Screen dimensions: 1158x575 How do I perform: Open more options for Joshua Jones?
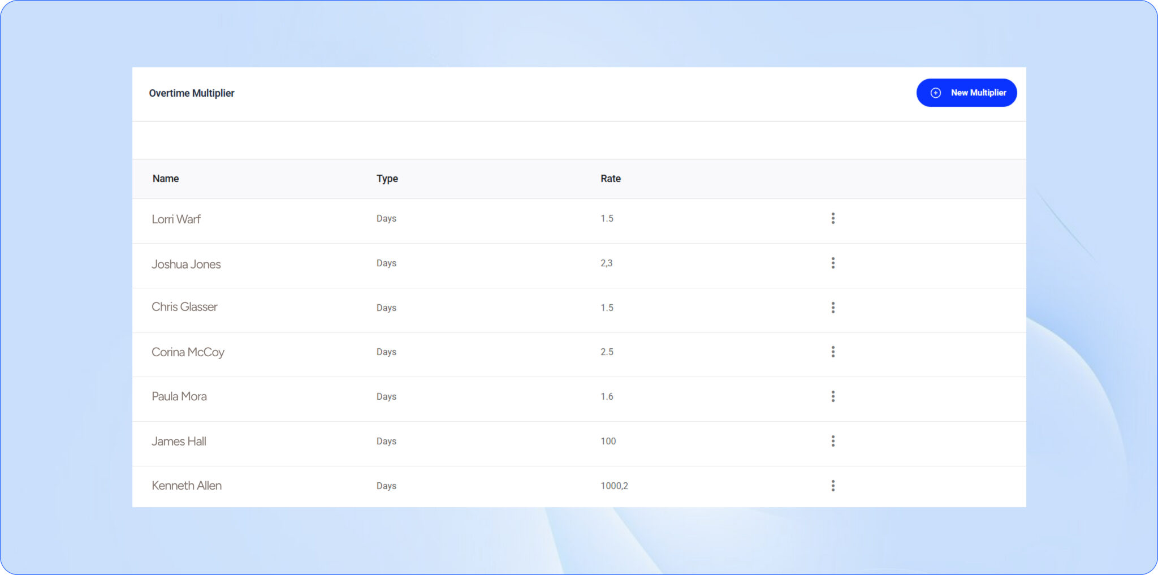(x=833, y=263)
